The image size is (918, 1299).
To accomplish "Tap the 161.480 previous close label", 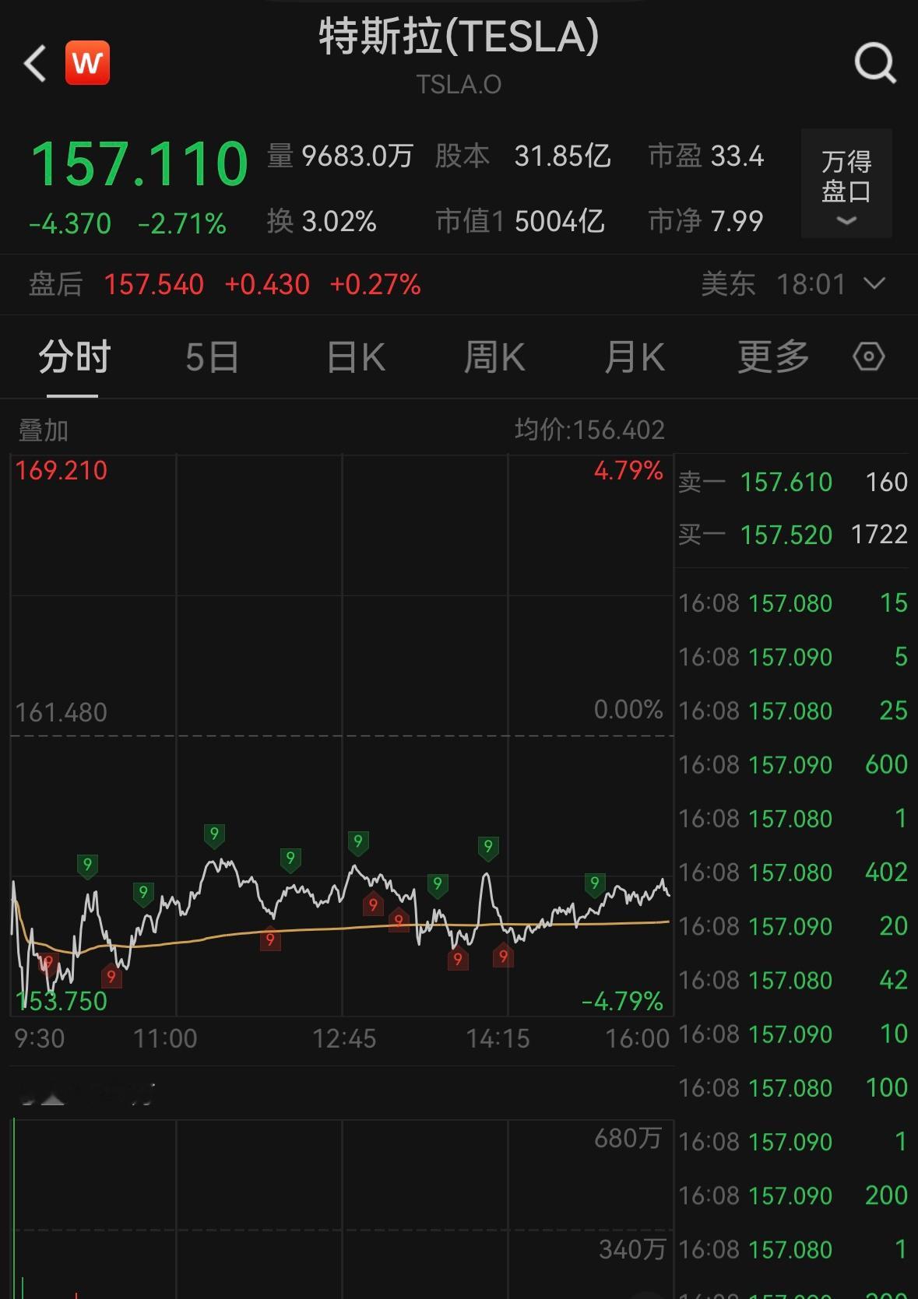I will point(62,712).
